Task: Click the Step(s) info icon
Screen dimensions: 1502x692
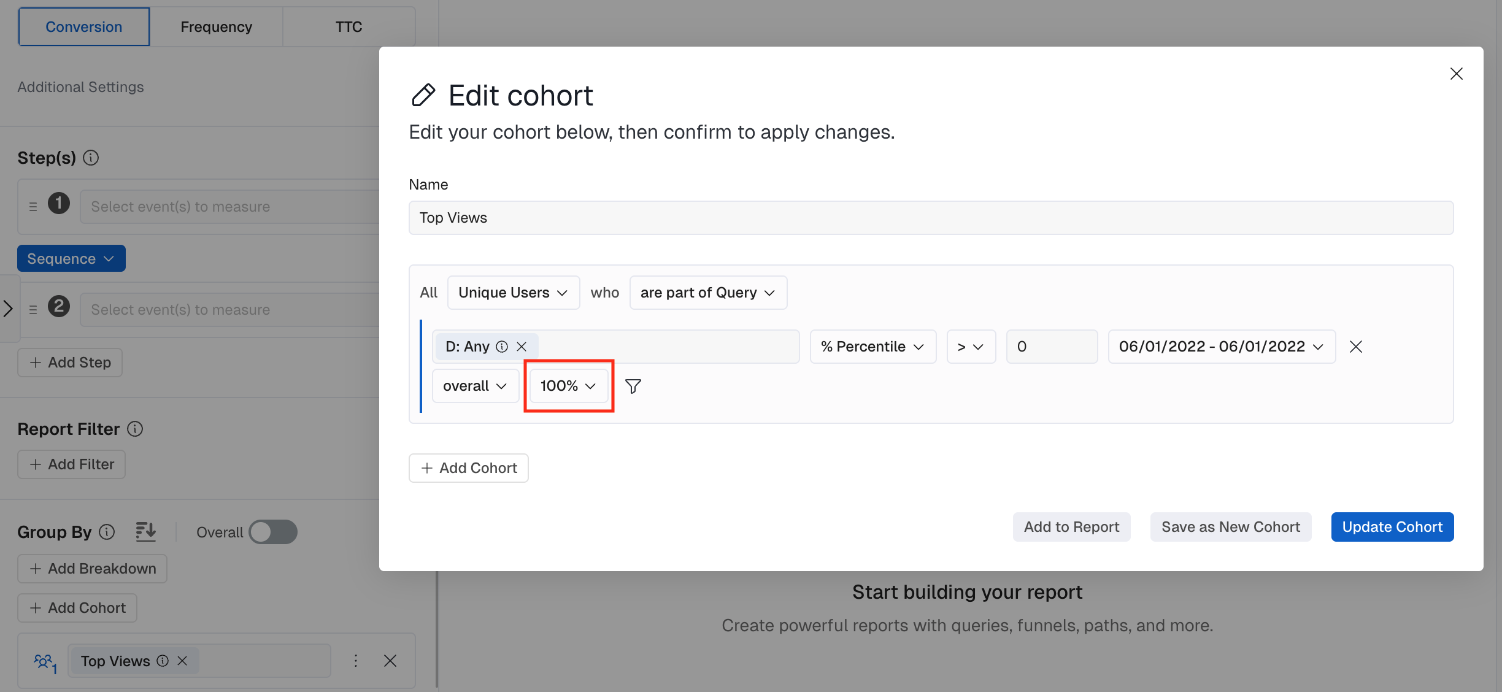Action: coord(91,158)
